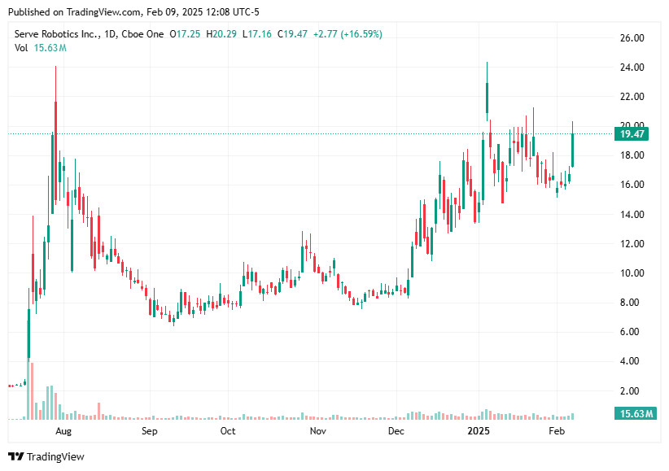Click the 16.00 price axis label

[x=632, y=185]
